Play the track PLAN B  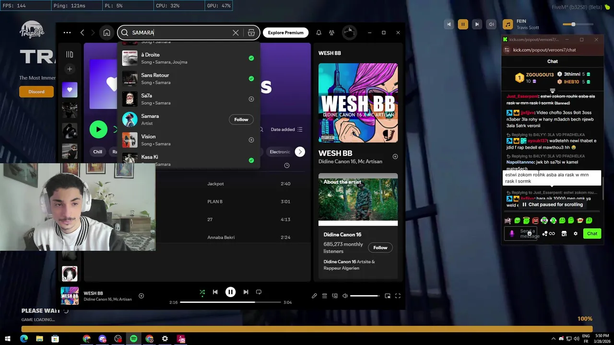(x=215, y=202)
